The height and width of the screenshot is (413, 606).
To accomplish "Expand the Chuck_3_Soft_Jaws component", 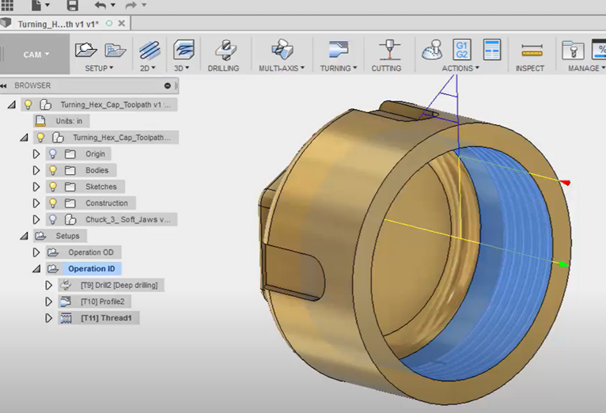I will [x=36, y=220].
